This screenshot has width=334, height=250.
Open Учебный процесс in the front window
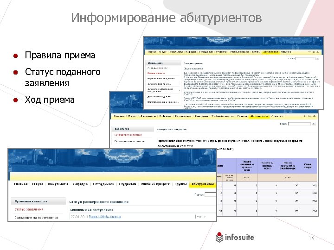pos(155,184)
